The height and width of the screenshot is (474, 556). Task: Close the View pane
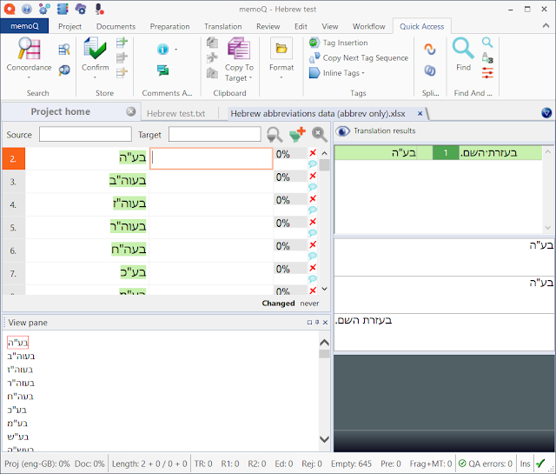[x=325, y=323]
